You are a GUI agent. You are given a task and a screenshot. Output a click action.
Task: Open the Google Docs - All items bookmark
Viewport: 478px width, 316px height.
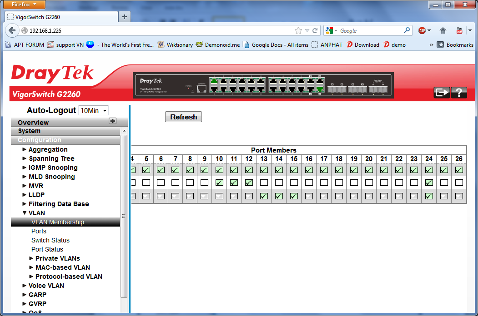click(276, 45)
